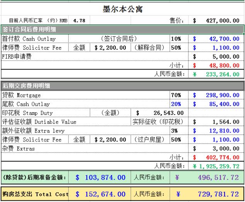The width and height of the screenshot is (245, 202).
Task: Select the 贷款 Mortgage label cell
Action: [22, 95]
